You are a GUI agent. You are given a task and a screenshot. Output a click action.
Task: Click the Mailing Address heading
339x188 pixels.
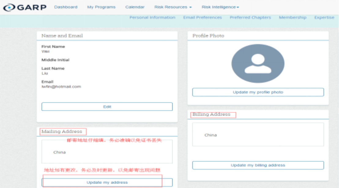pos(61,131)
